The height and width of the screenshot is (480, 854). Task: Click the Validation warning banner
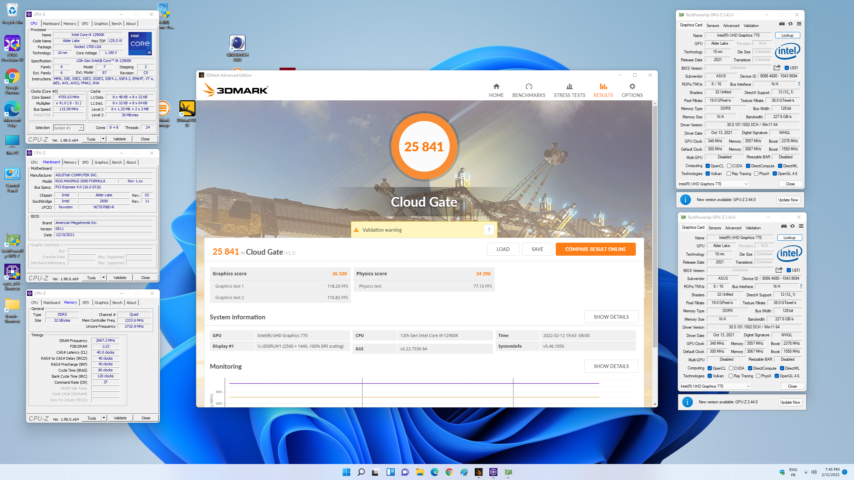coord(424,230)
